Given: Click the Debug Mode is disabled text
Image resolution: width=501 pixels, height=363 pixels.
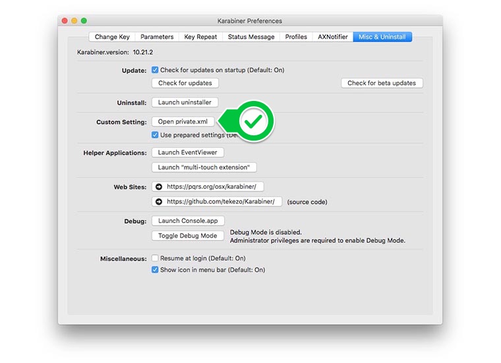Looking at the screenshot, I should [266, 232].
